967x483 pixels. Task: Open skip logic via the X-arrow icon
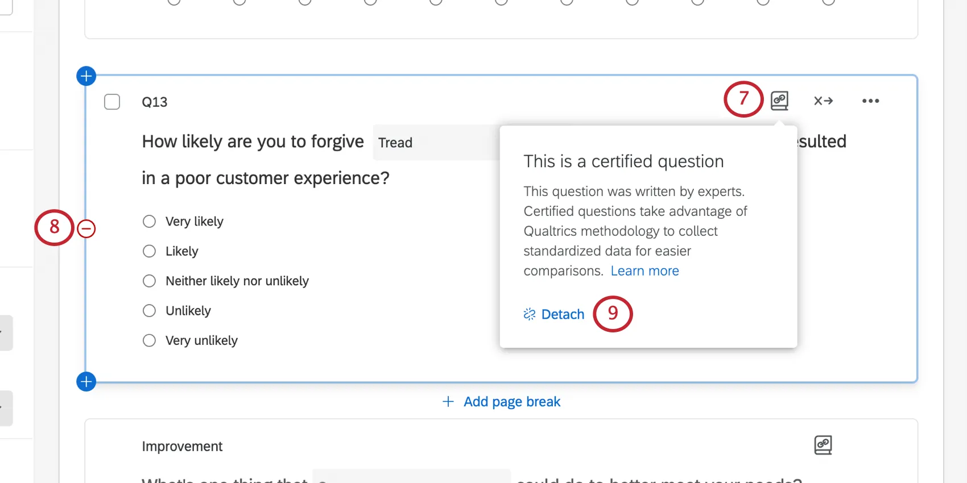click(x=823, y=101)
